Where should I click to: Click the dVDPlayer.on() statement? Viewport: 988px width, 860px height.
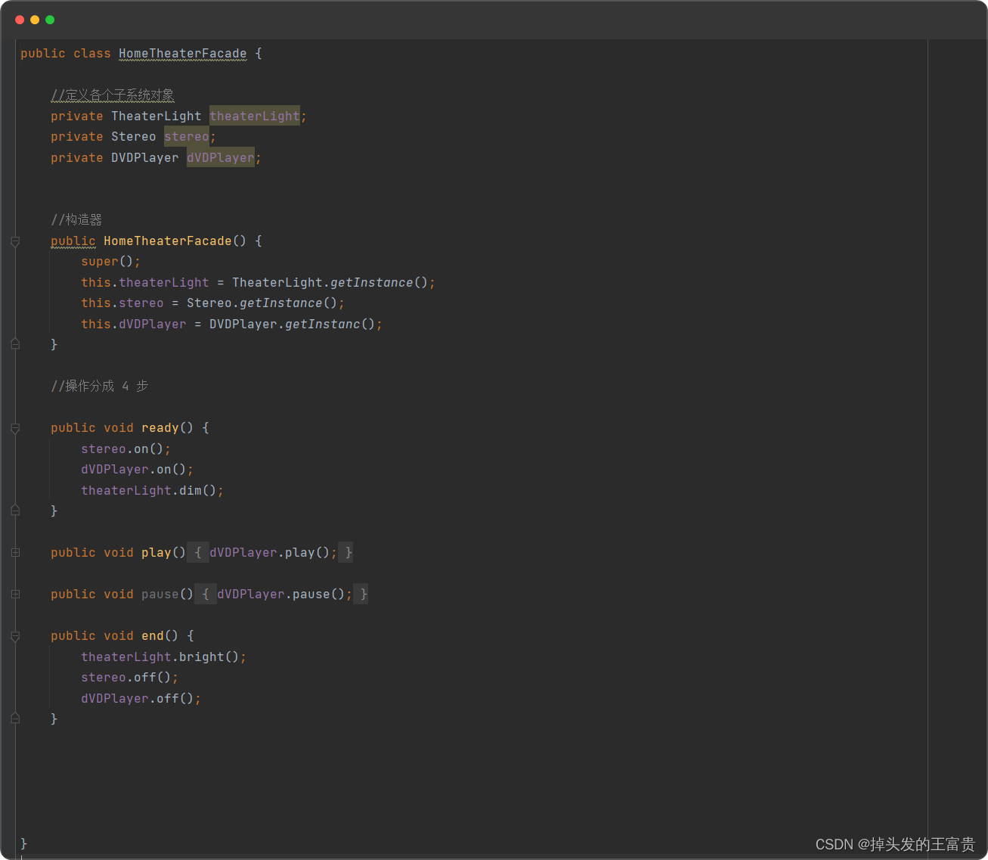point(138,470)
